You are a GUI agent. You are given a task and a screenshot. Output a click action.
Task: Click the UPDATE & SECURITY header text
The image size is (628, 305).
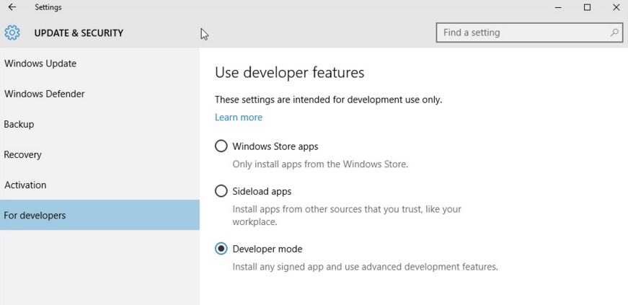point(79,32)
